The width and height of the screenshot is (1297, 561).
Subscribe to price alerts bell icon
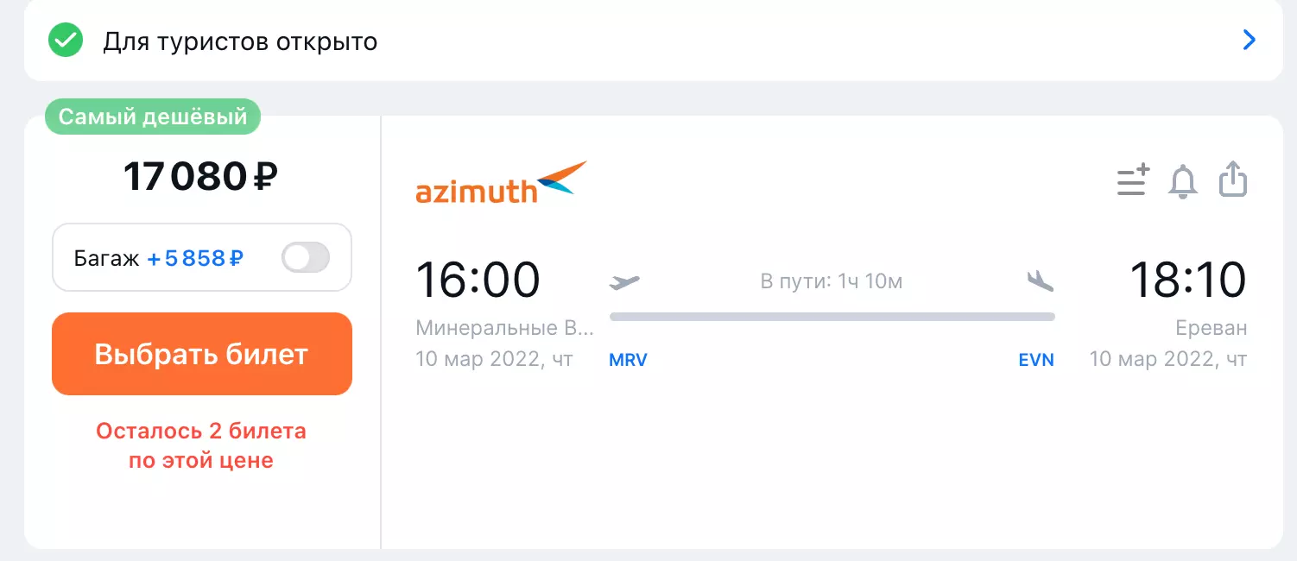pos(1183,182)
